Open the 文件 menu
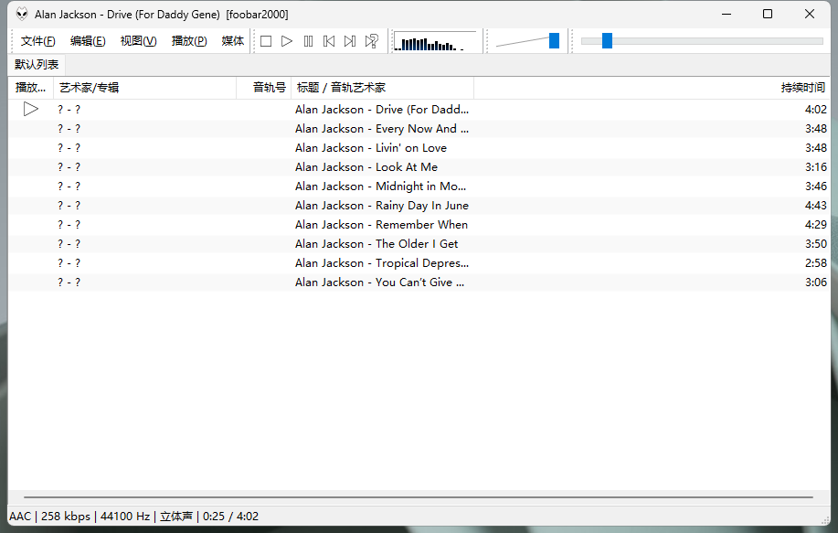 (37, 41)
